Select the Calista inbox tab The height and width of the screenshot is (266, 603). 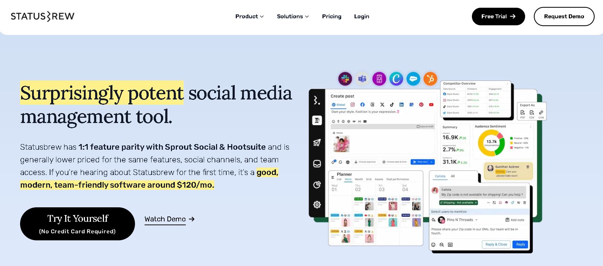[x=440, y=176]
